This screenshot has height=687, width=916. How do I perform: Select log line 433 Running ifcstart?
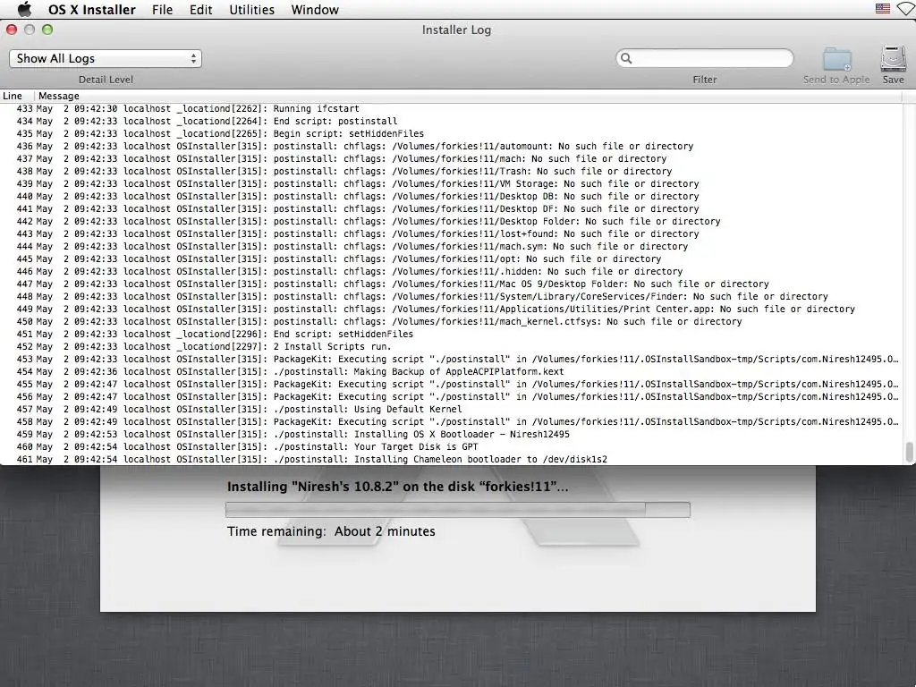point(451,108)
